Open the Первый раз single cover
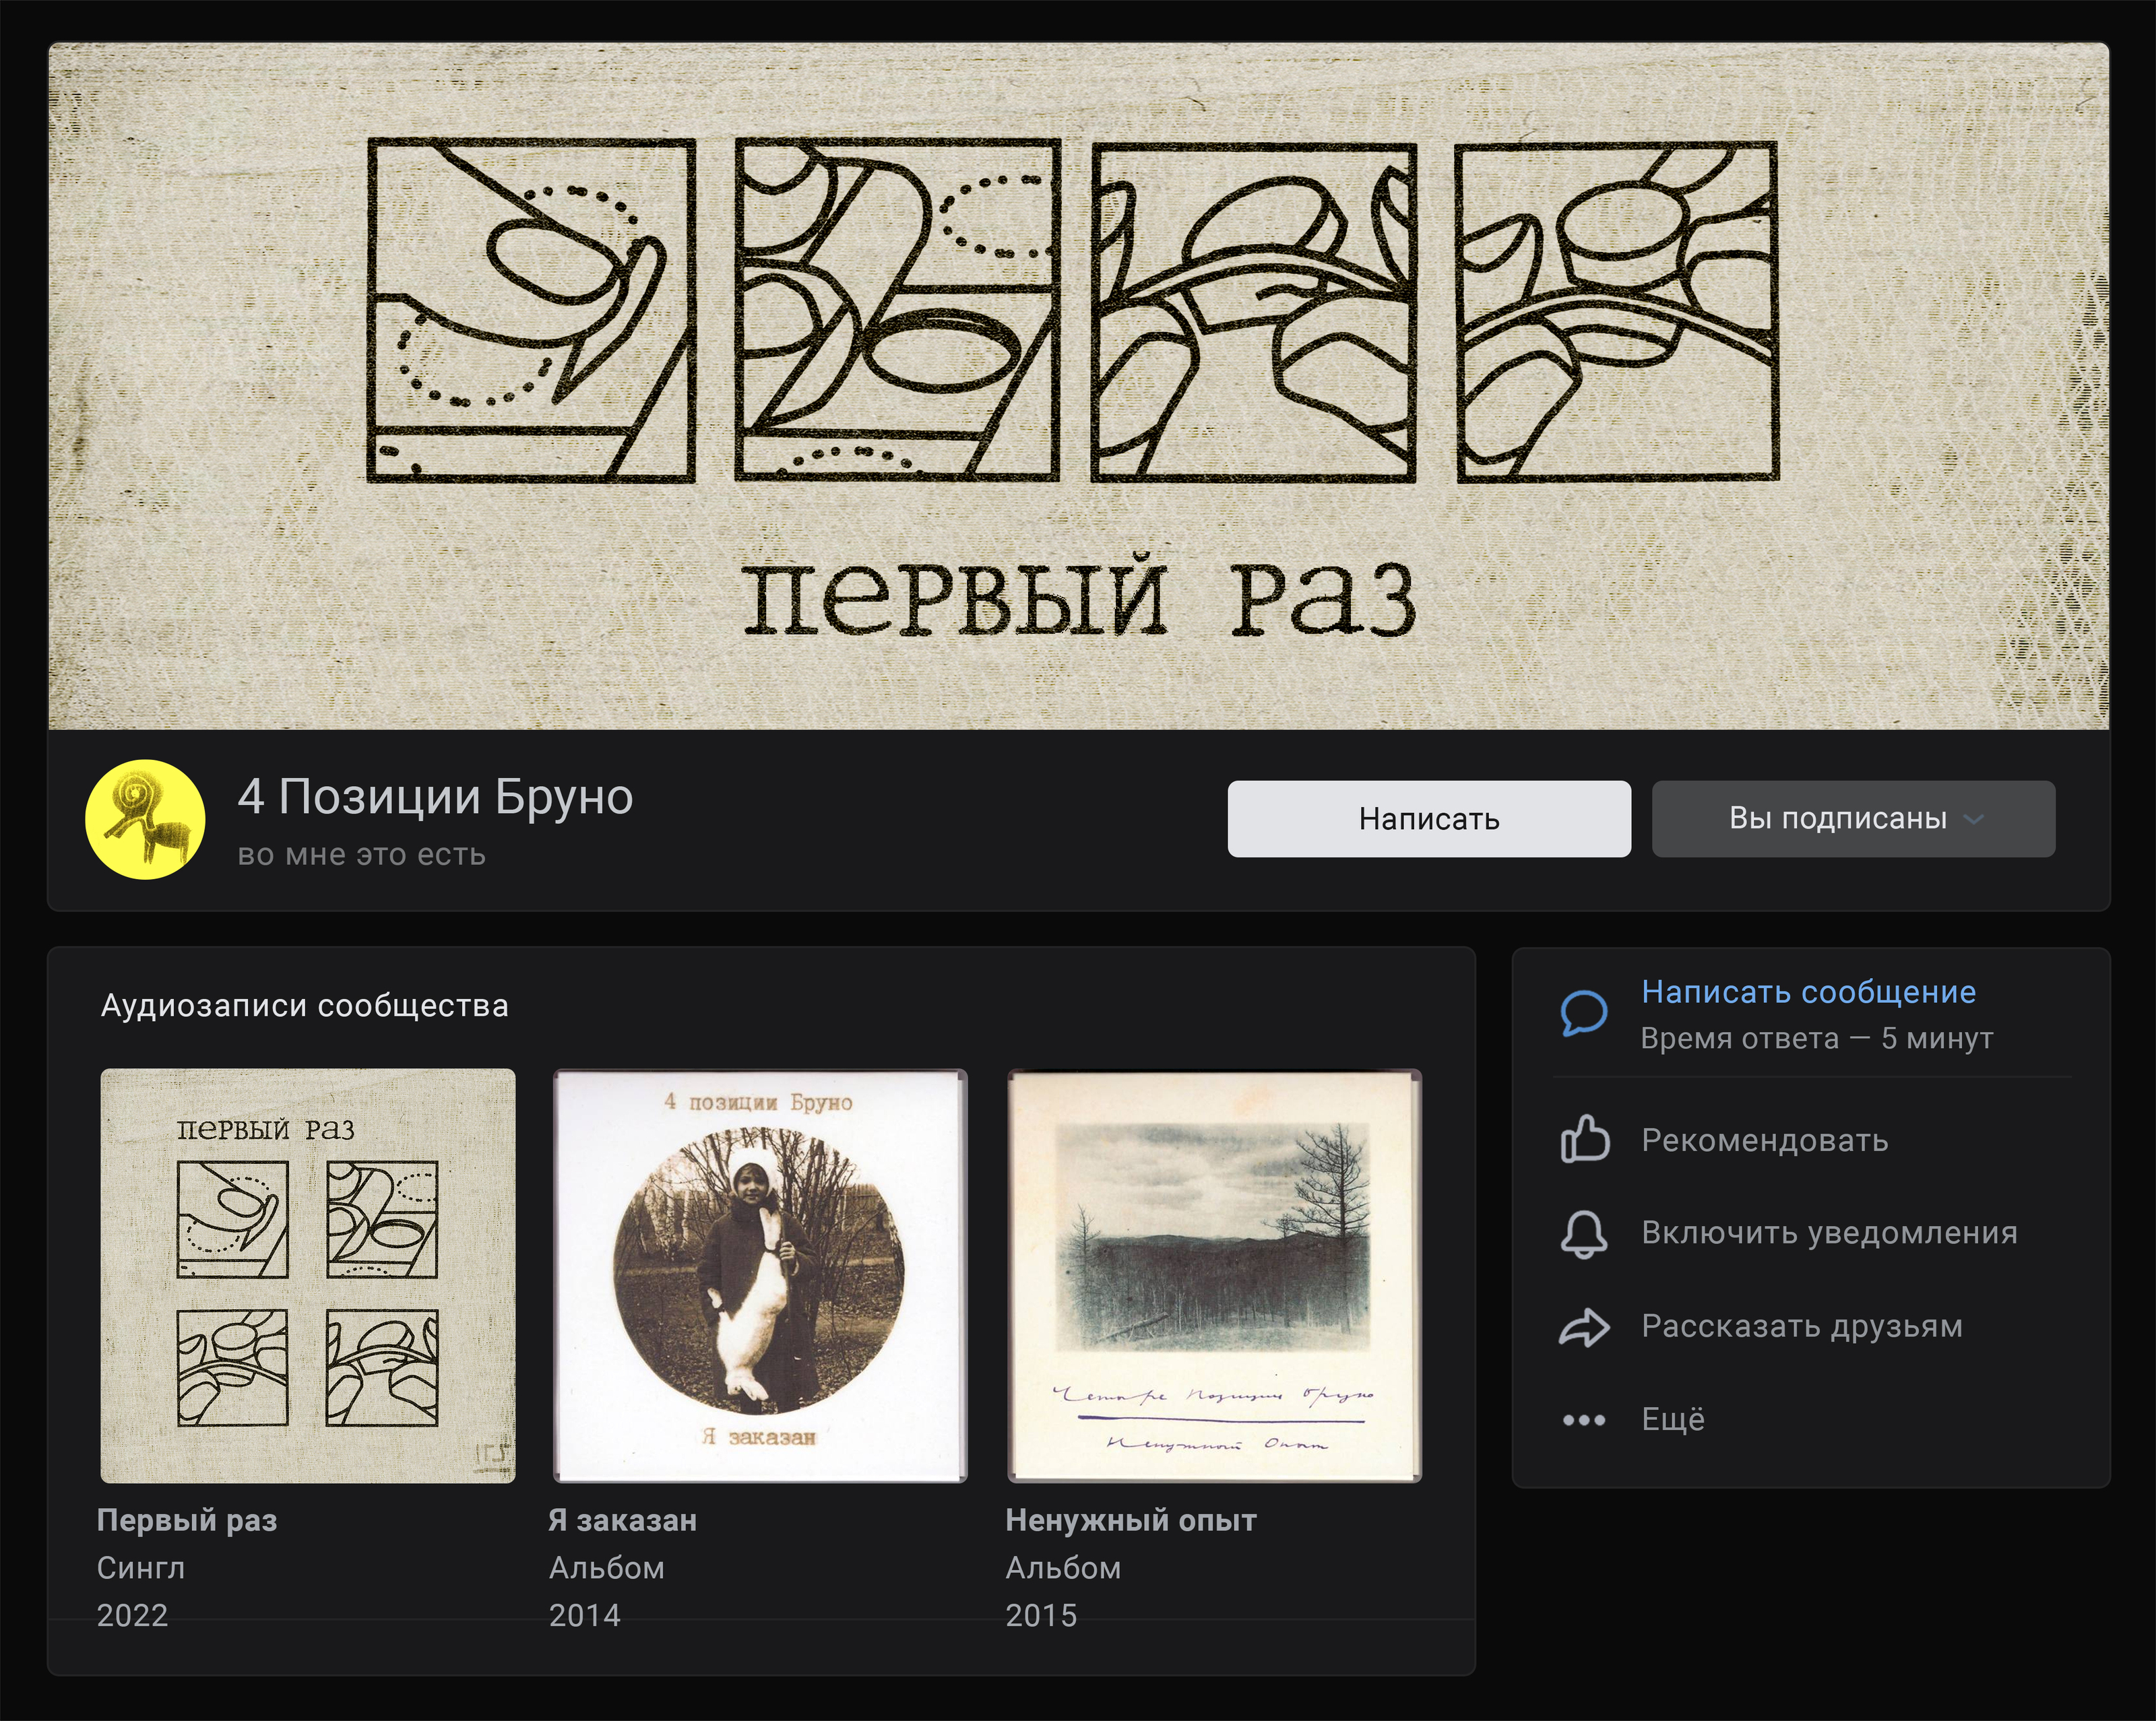Viewport: 2156px width, 1721px height. [308, 1275]
